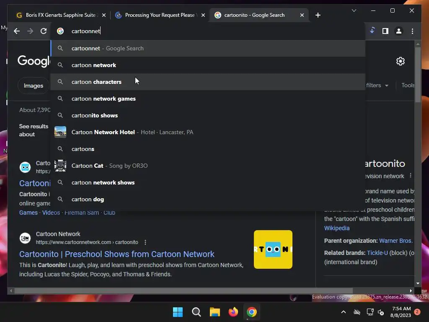Click the horizontal scrollbar thumb
The height and width of the screenshot is (322, 429).
pos(183,291)
